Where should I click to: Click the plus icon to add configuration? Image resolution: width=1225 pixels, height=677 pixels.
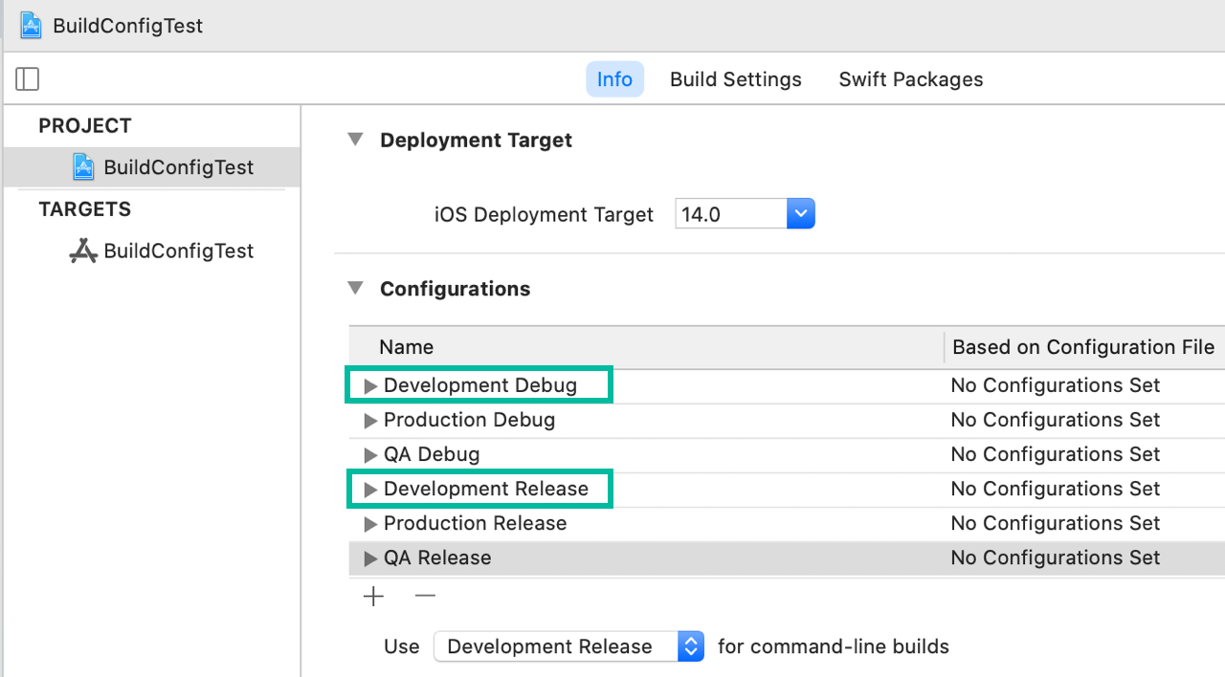(373, 597)
